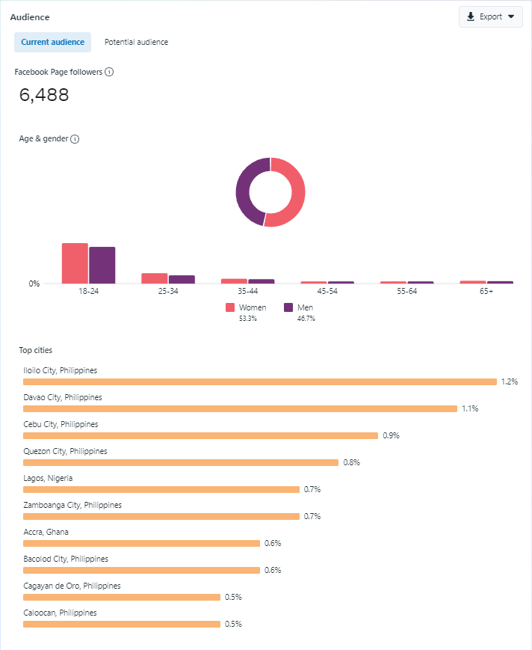The height and width of the screenshot is (650, 532).
Task: Expand the Export dropdown arrow
Action: [511, 17]
